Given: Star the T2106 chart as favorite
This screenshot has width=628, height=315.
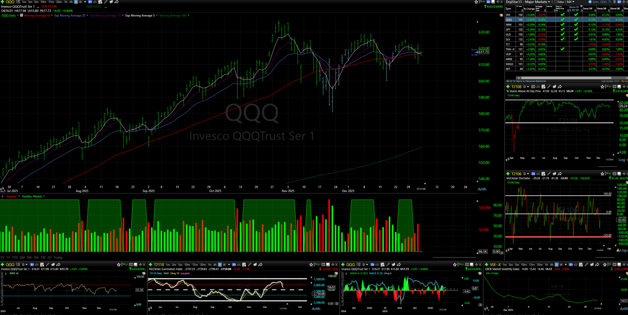Looking at the screenshot, I should (602, 174).
